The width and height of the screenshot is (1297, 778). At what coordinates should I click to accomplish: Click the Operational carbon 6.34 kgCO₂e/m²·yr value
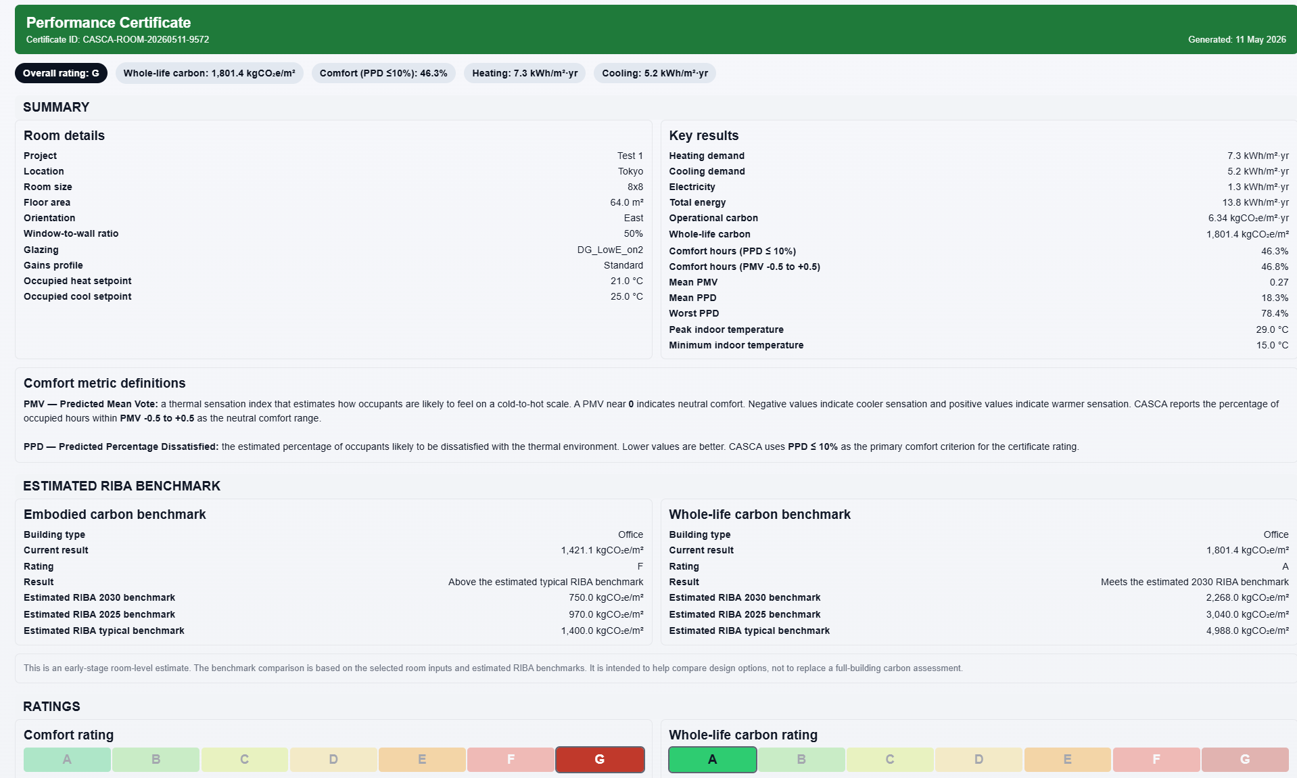[x=1248, y=218]
